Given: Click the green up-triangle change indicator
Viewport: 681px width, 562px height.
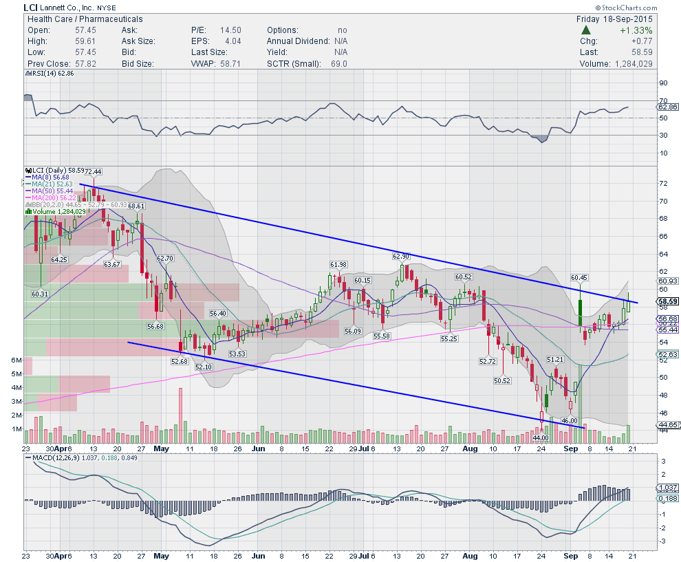Looking at the screenshot, I should 586,30.
